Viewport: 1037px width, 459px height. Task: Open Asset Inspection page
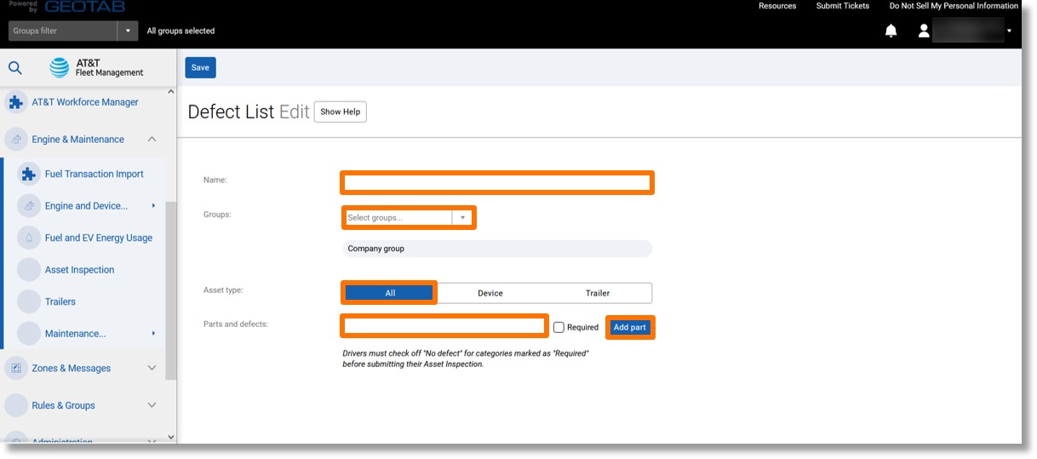79,270
